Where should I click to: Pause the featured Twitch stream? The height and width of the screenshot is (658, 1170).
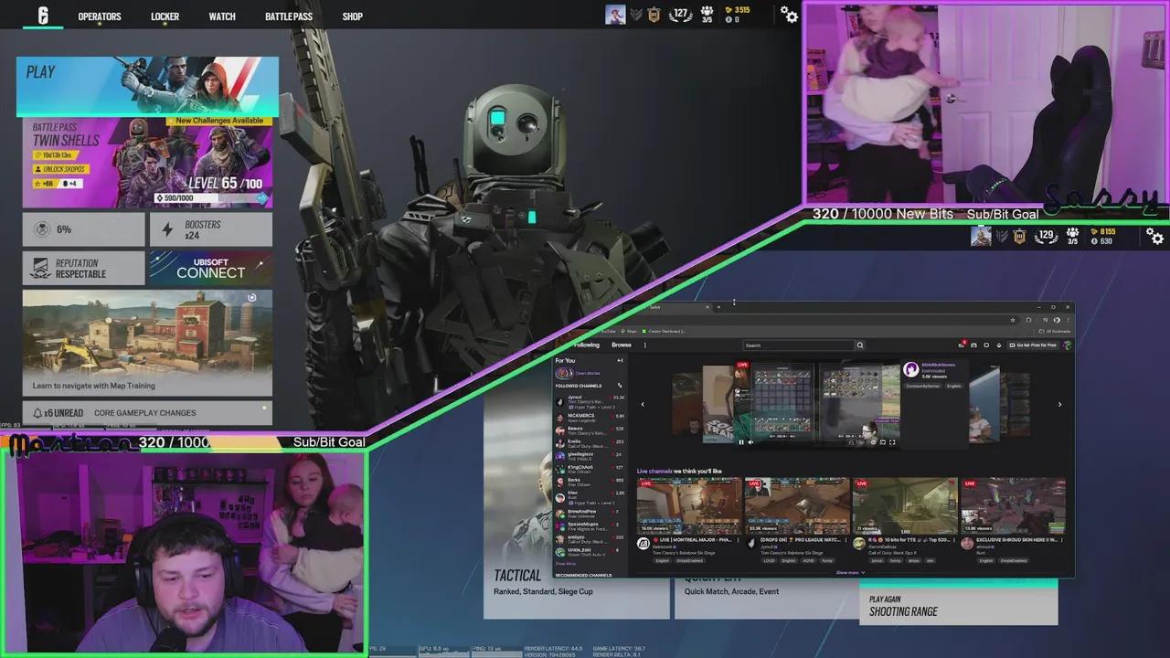[741, 442]
